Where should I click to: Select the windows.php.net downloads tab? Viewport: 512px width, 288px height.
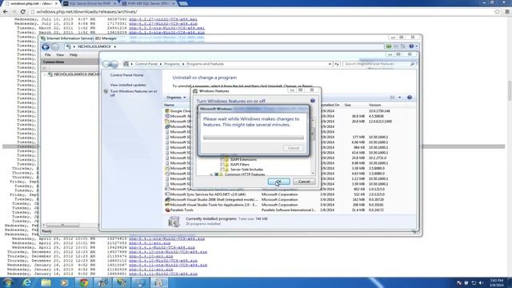31,3
